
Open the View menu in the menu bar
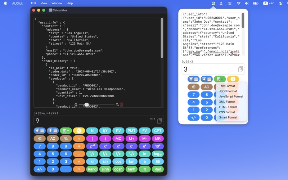click(44, 3)
